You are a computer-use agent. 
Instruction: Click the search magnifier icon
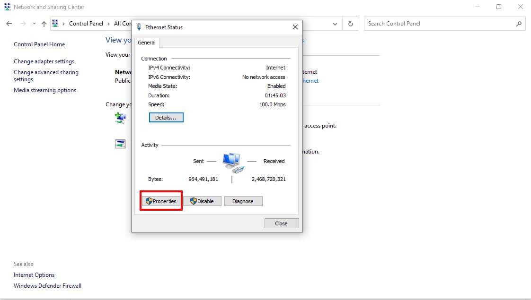519,24
